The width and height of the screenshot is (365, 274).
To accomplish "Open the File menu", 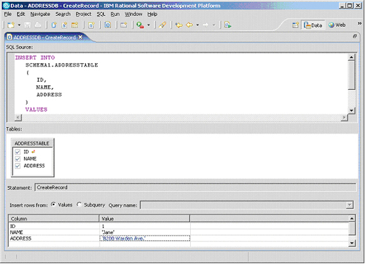I will 8,14.
